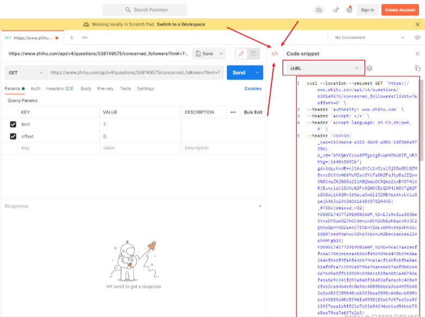Viewport: 425px width, 317px height.
Task: Click the code snippet icon in the sidebar
Action: [275, 53]
